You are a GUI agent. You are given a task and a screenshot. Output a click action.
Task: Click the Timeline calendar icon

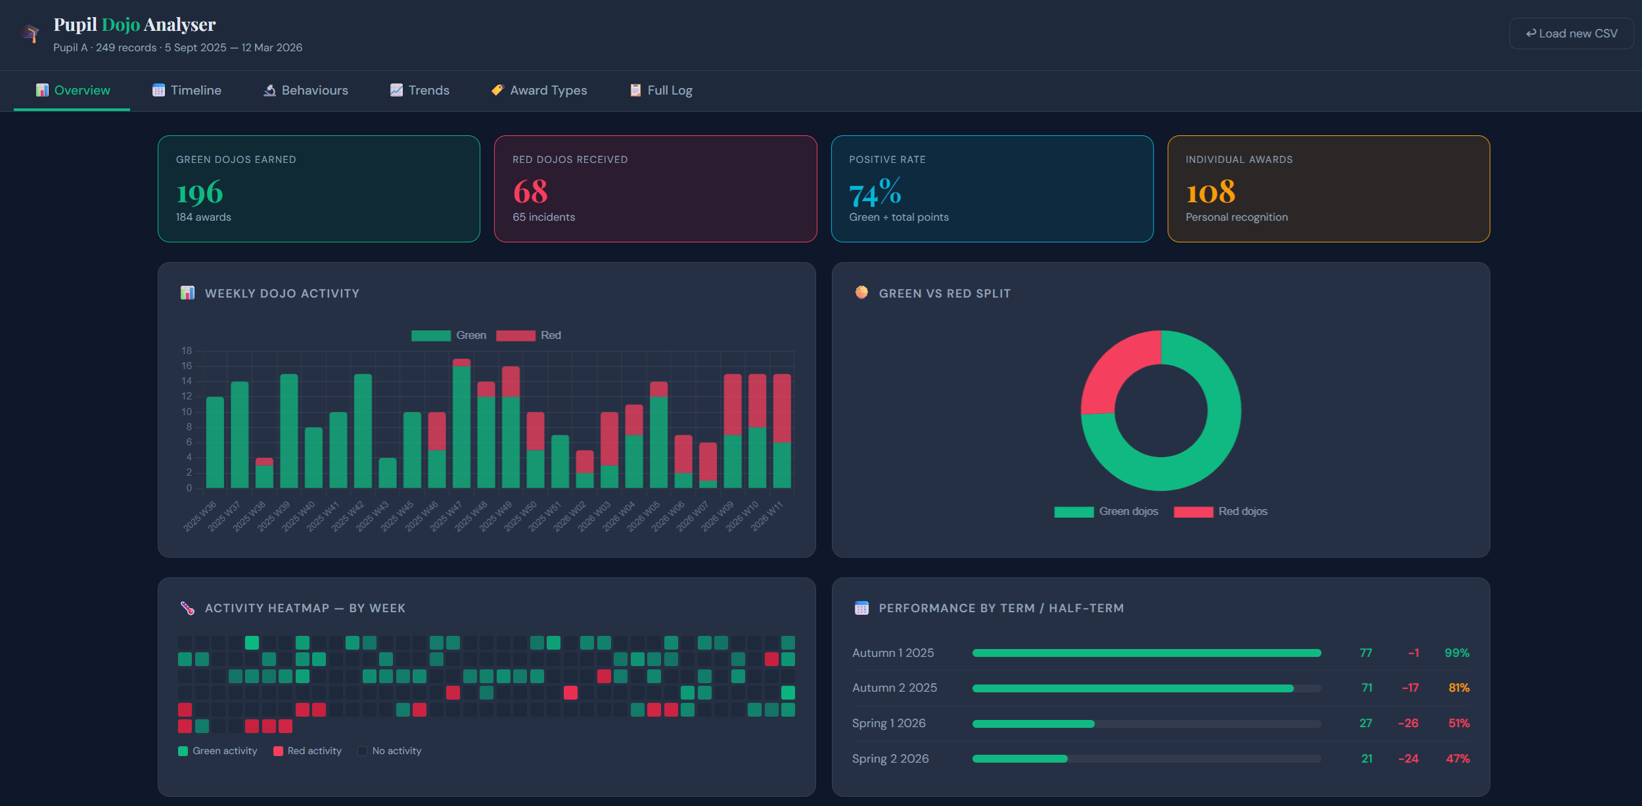[158, 90]
